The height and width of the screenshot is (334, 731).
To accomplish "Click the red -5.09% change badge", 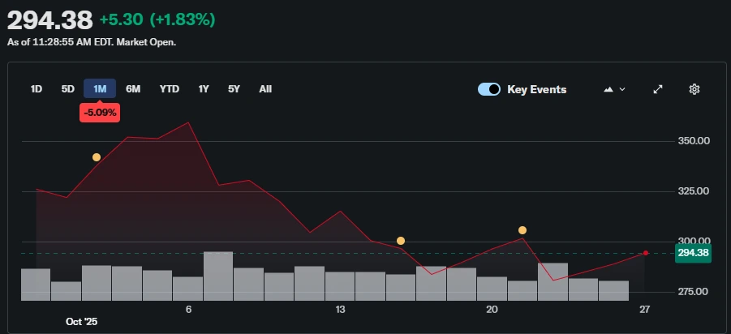I will tap(100, 113).
